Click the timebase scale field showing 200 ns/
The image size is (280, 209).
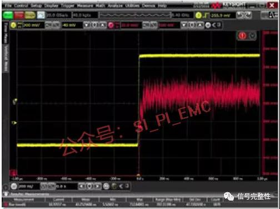click(29, 186)
